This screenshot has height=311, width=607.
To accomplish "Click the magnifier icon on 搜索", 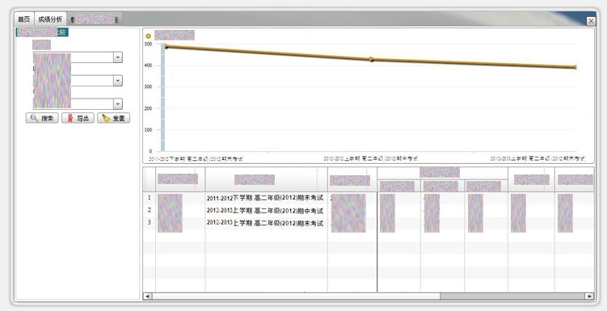I will (x=34, y=118).
